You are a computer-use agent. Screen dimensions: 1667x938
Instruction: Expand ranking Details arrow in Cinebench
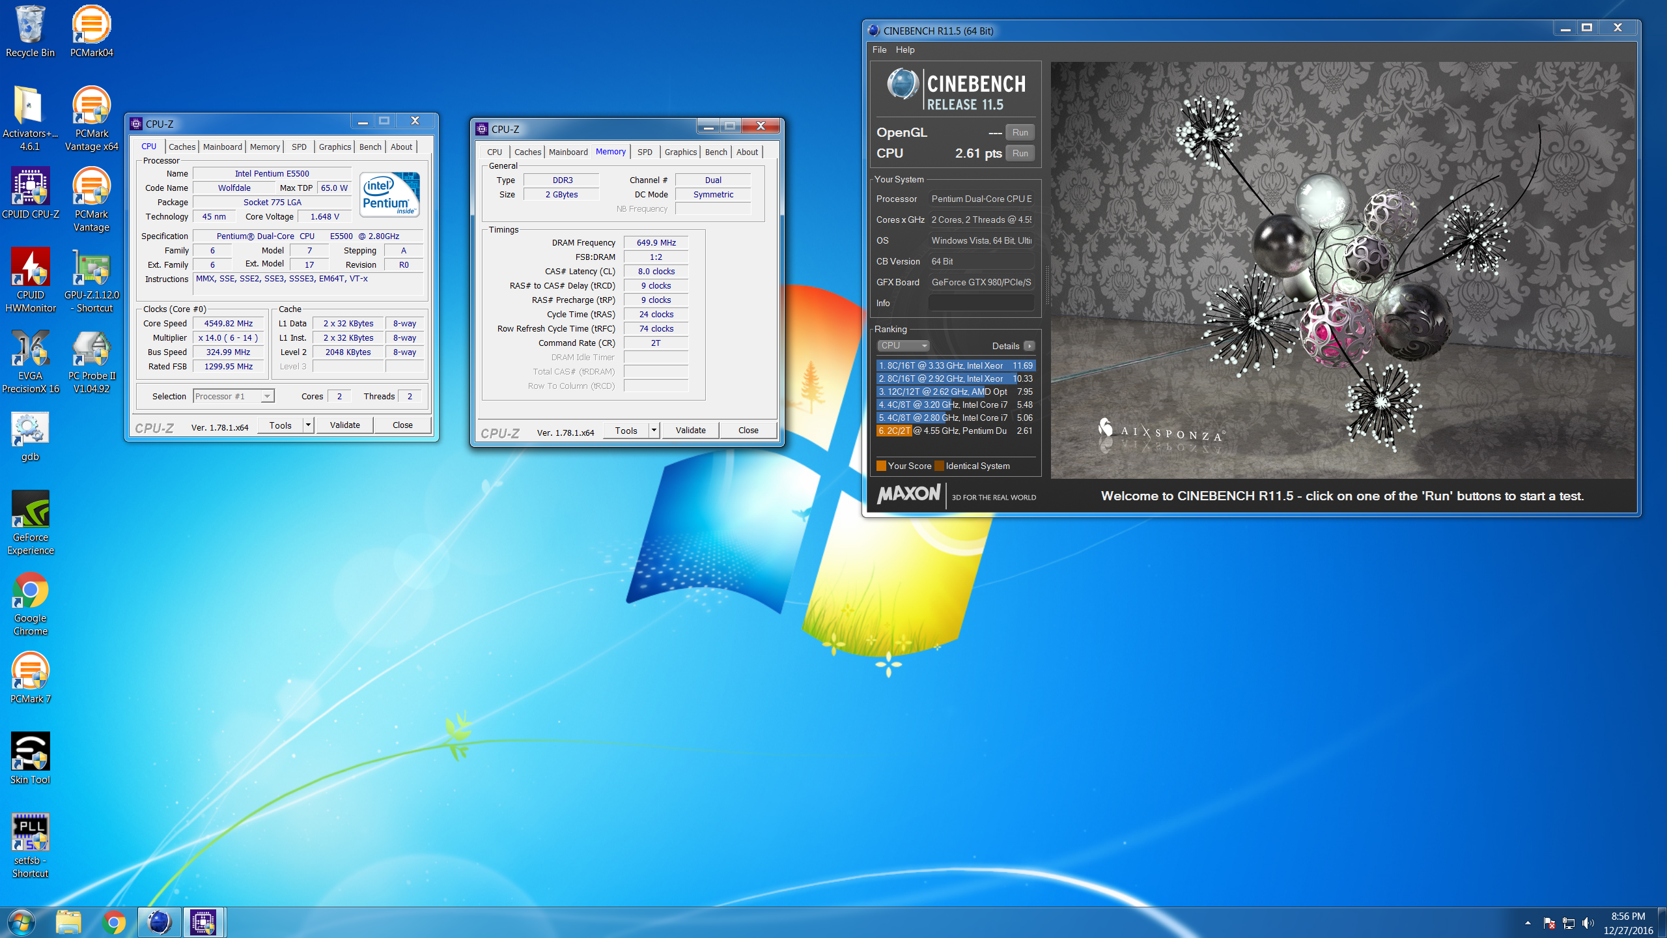[1029, 346]
